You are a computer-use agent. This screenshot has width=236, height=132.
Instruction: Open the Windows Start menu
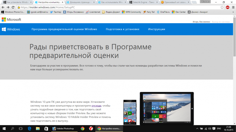tap(4, 129)
